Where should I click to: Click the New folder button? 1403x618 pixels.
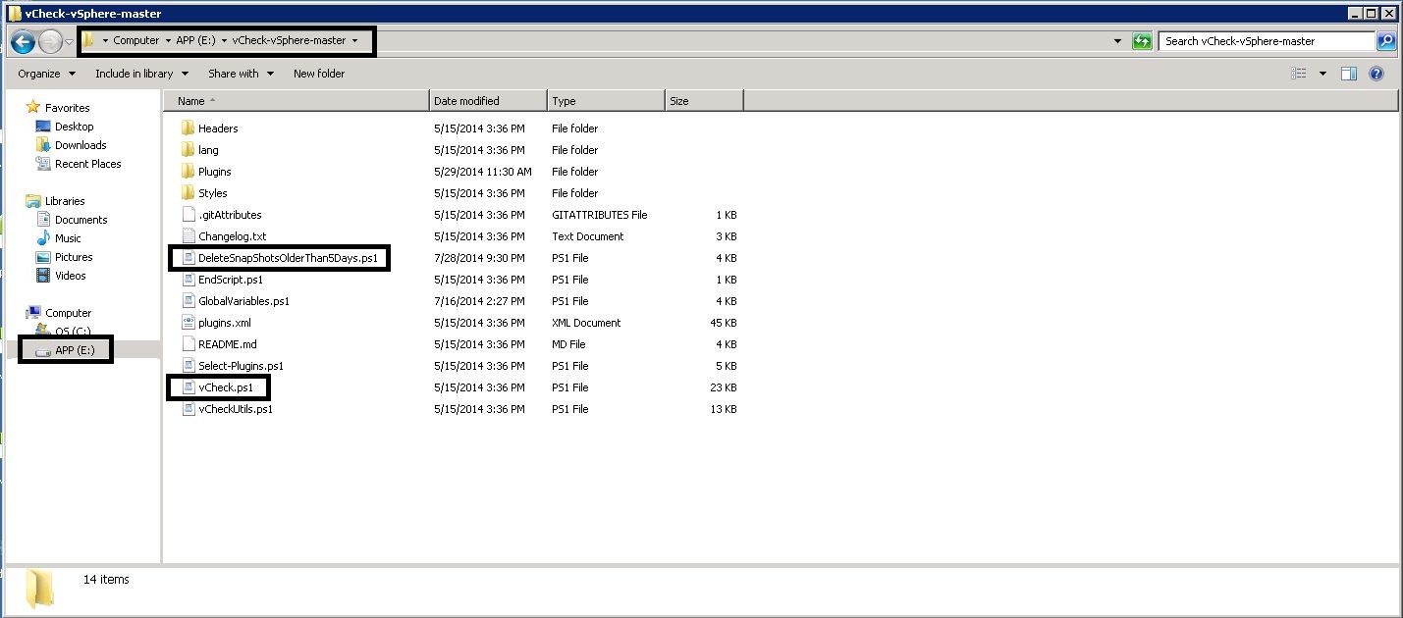point(319,74)
